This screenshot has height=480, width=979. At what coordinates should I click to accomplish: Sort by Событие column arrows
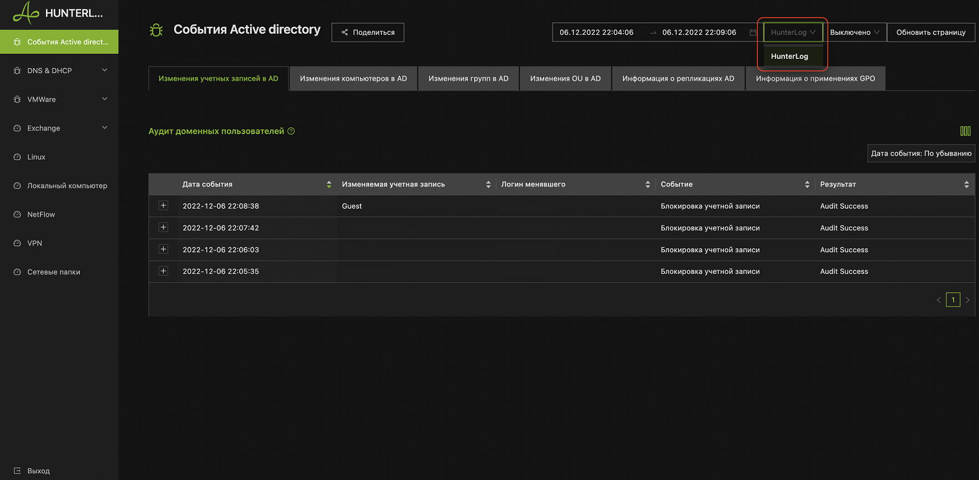coord(807,185)
